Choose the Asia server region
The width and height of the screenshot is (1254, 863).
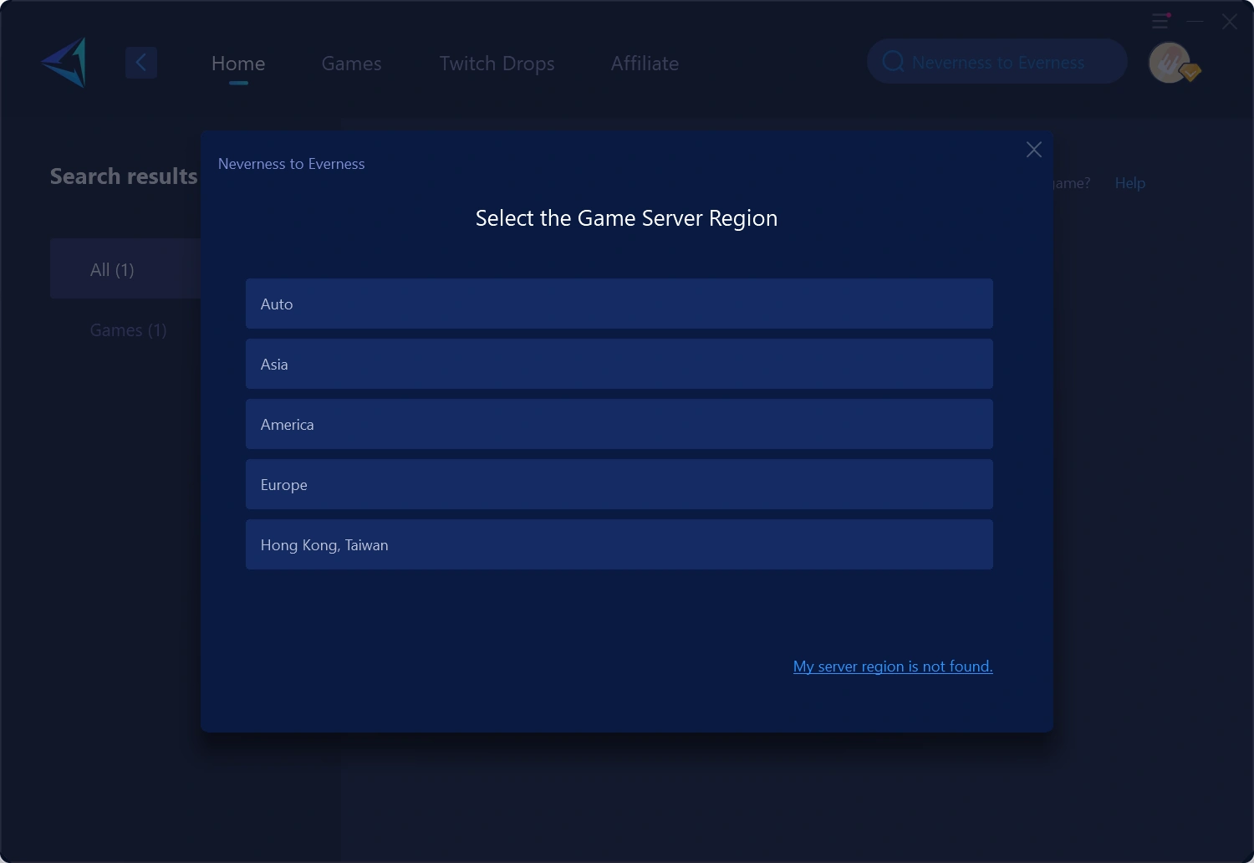619,364
